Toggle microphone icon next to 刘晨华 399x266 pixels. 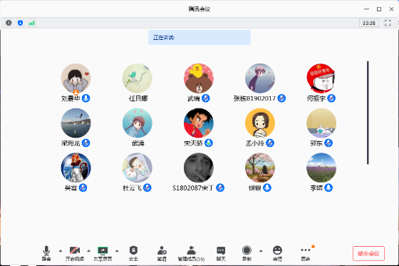click(x=85, y=98)
